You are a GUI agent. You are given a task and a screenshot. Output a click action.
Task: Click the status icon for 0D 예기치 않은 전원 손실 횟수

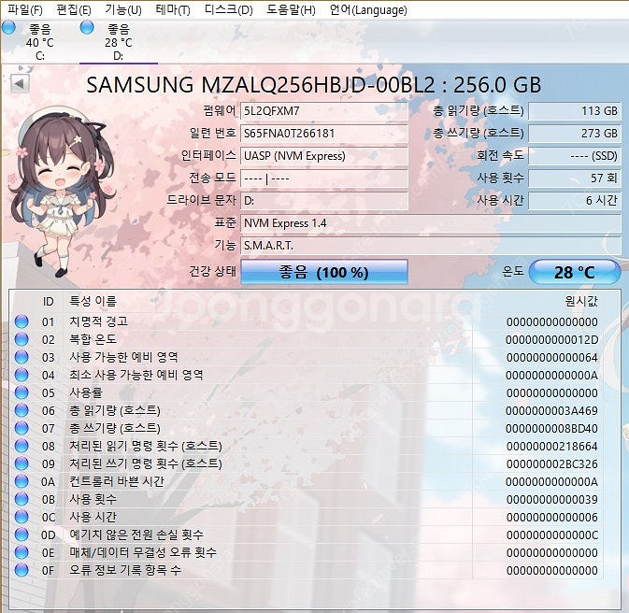21,535
